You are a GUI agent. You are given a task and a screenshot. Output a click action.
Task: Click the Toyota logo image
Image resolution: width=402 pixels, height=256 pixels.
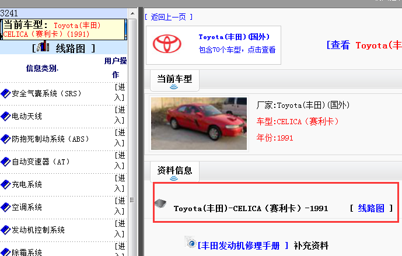167,44
